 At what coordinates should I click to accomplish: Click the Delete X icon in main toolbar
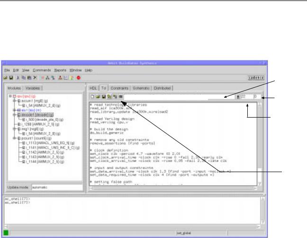(35, 78)
